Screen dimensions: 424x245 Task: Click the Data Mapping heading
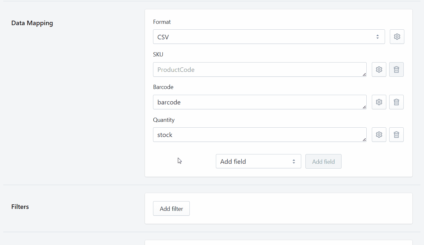(x=32, y=23)
